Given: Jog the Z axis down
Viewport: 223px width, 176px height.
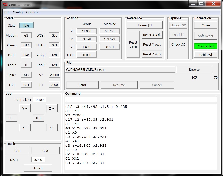Looking at the screenshot, I should click(52, 128).
